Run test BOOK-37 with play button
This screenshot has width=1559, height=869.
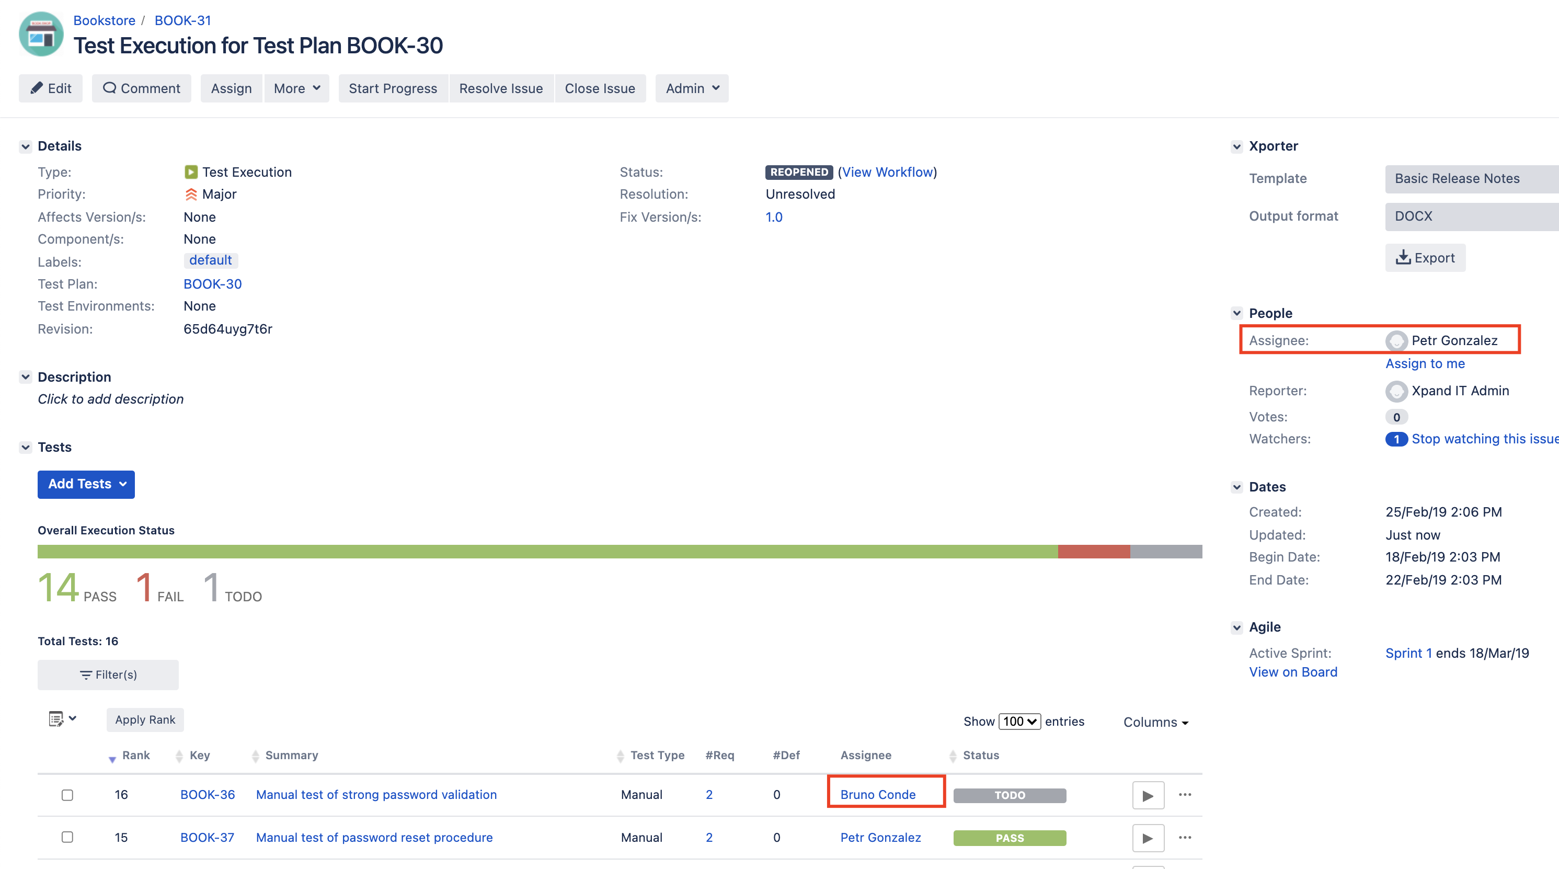click(1148, 838)
